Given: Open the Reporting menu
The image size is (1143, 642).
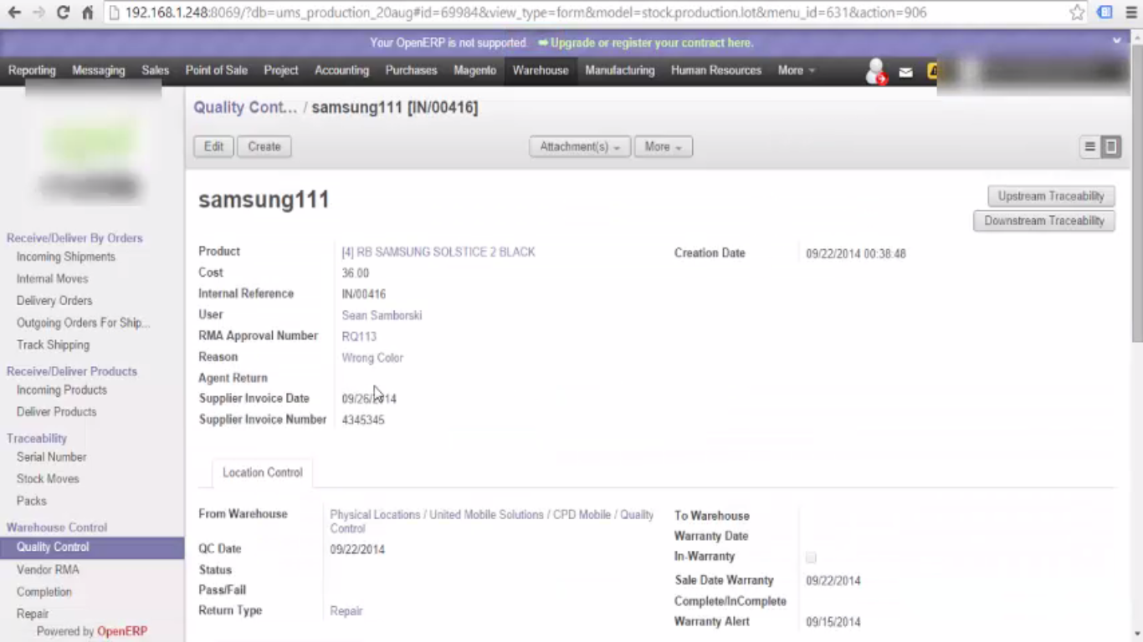Looking at the screenshot, I should [32, 70].
